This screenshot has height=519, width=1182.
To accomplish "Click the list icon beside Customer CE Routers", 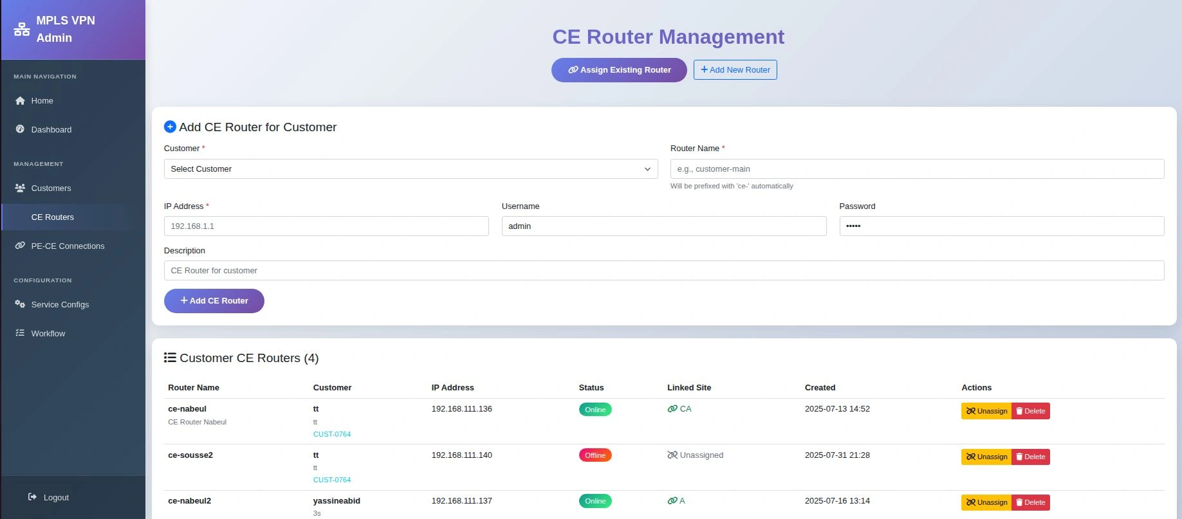I will [x=170, y=358].
